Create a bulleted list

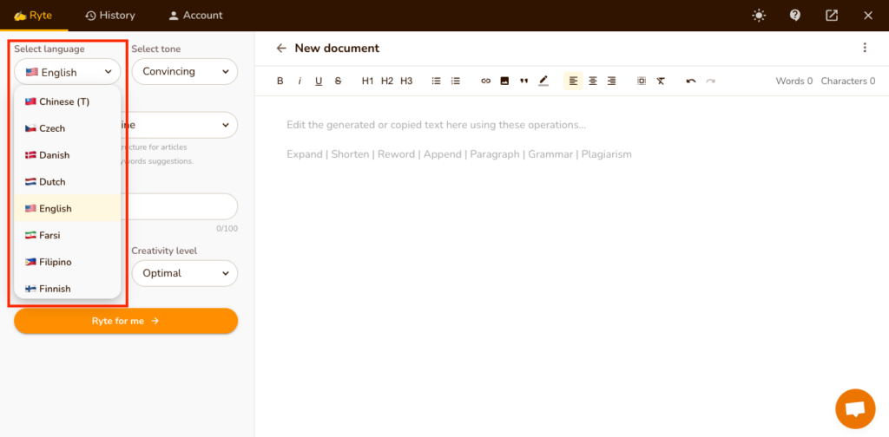[437, 82]
